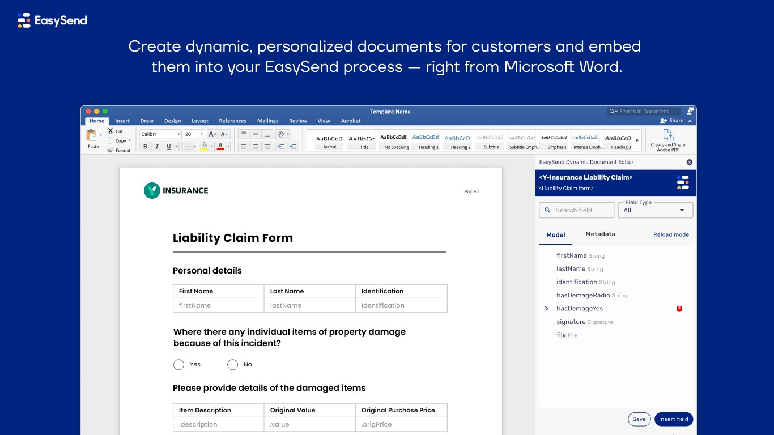Close the EasySend Dynamic Document Editor panel
The width and height of the screenshot is (774, 435).
(690, 162)
